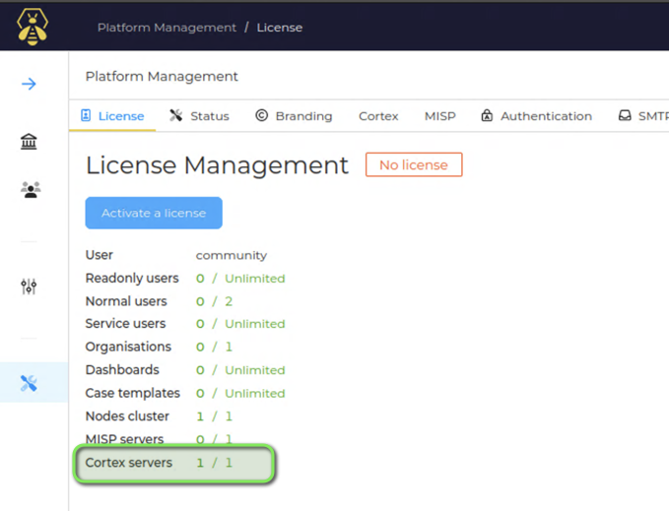Click the Readonly users label
The height and width of the screenshot is (511, 669).
point(132,278)
